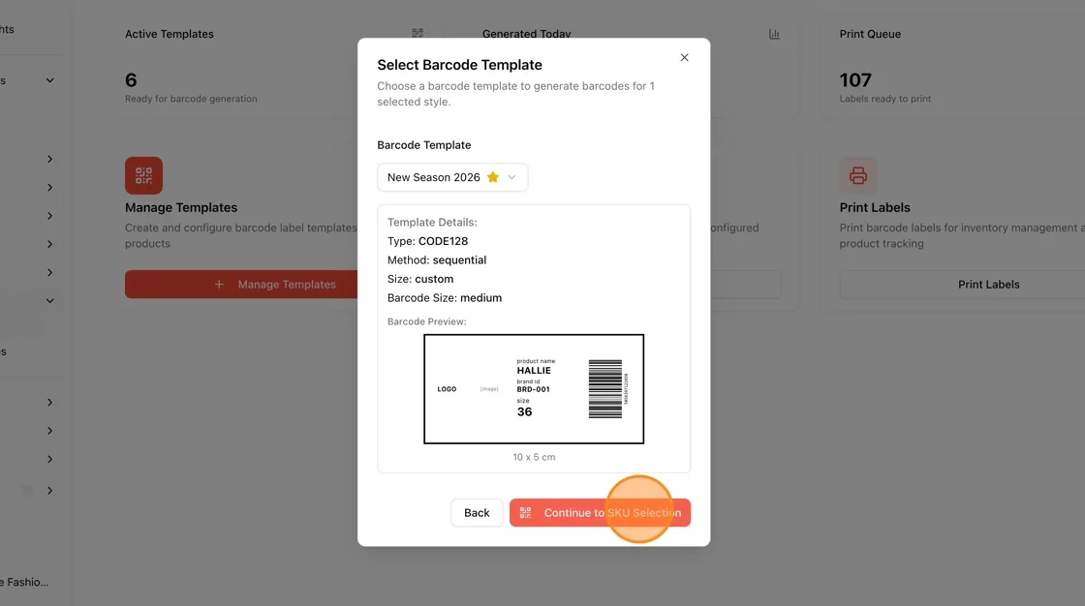Click the Print Labels button

(x=988, y=285)
